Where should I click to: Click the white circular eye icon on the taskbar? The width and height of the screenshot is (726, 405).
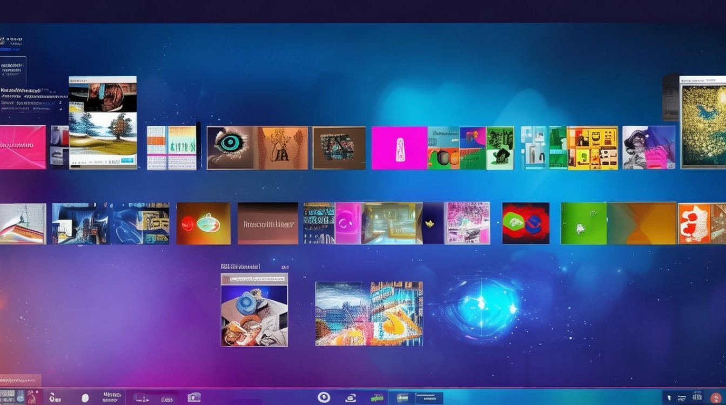pos(324,397)
